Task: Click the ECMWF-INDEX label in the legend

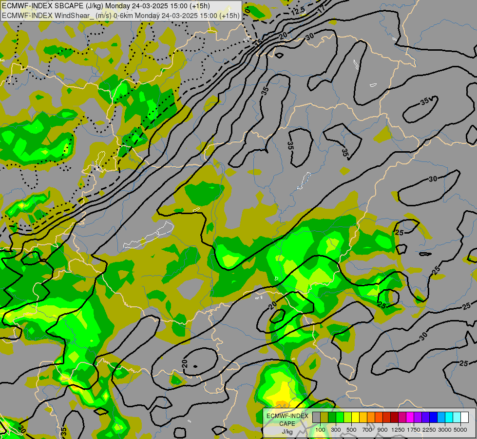Action: 287,416
